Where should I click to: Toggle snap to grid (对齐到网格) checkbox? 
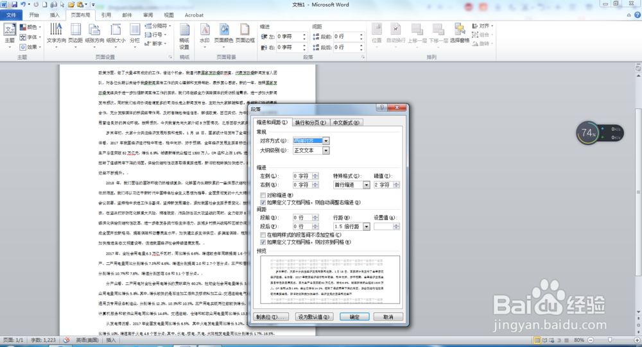[263, 242]
